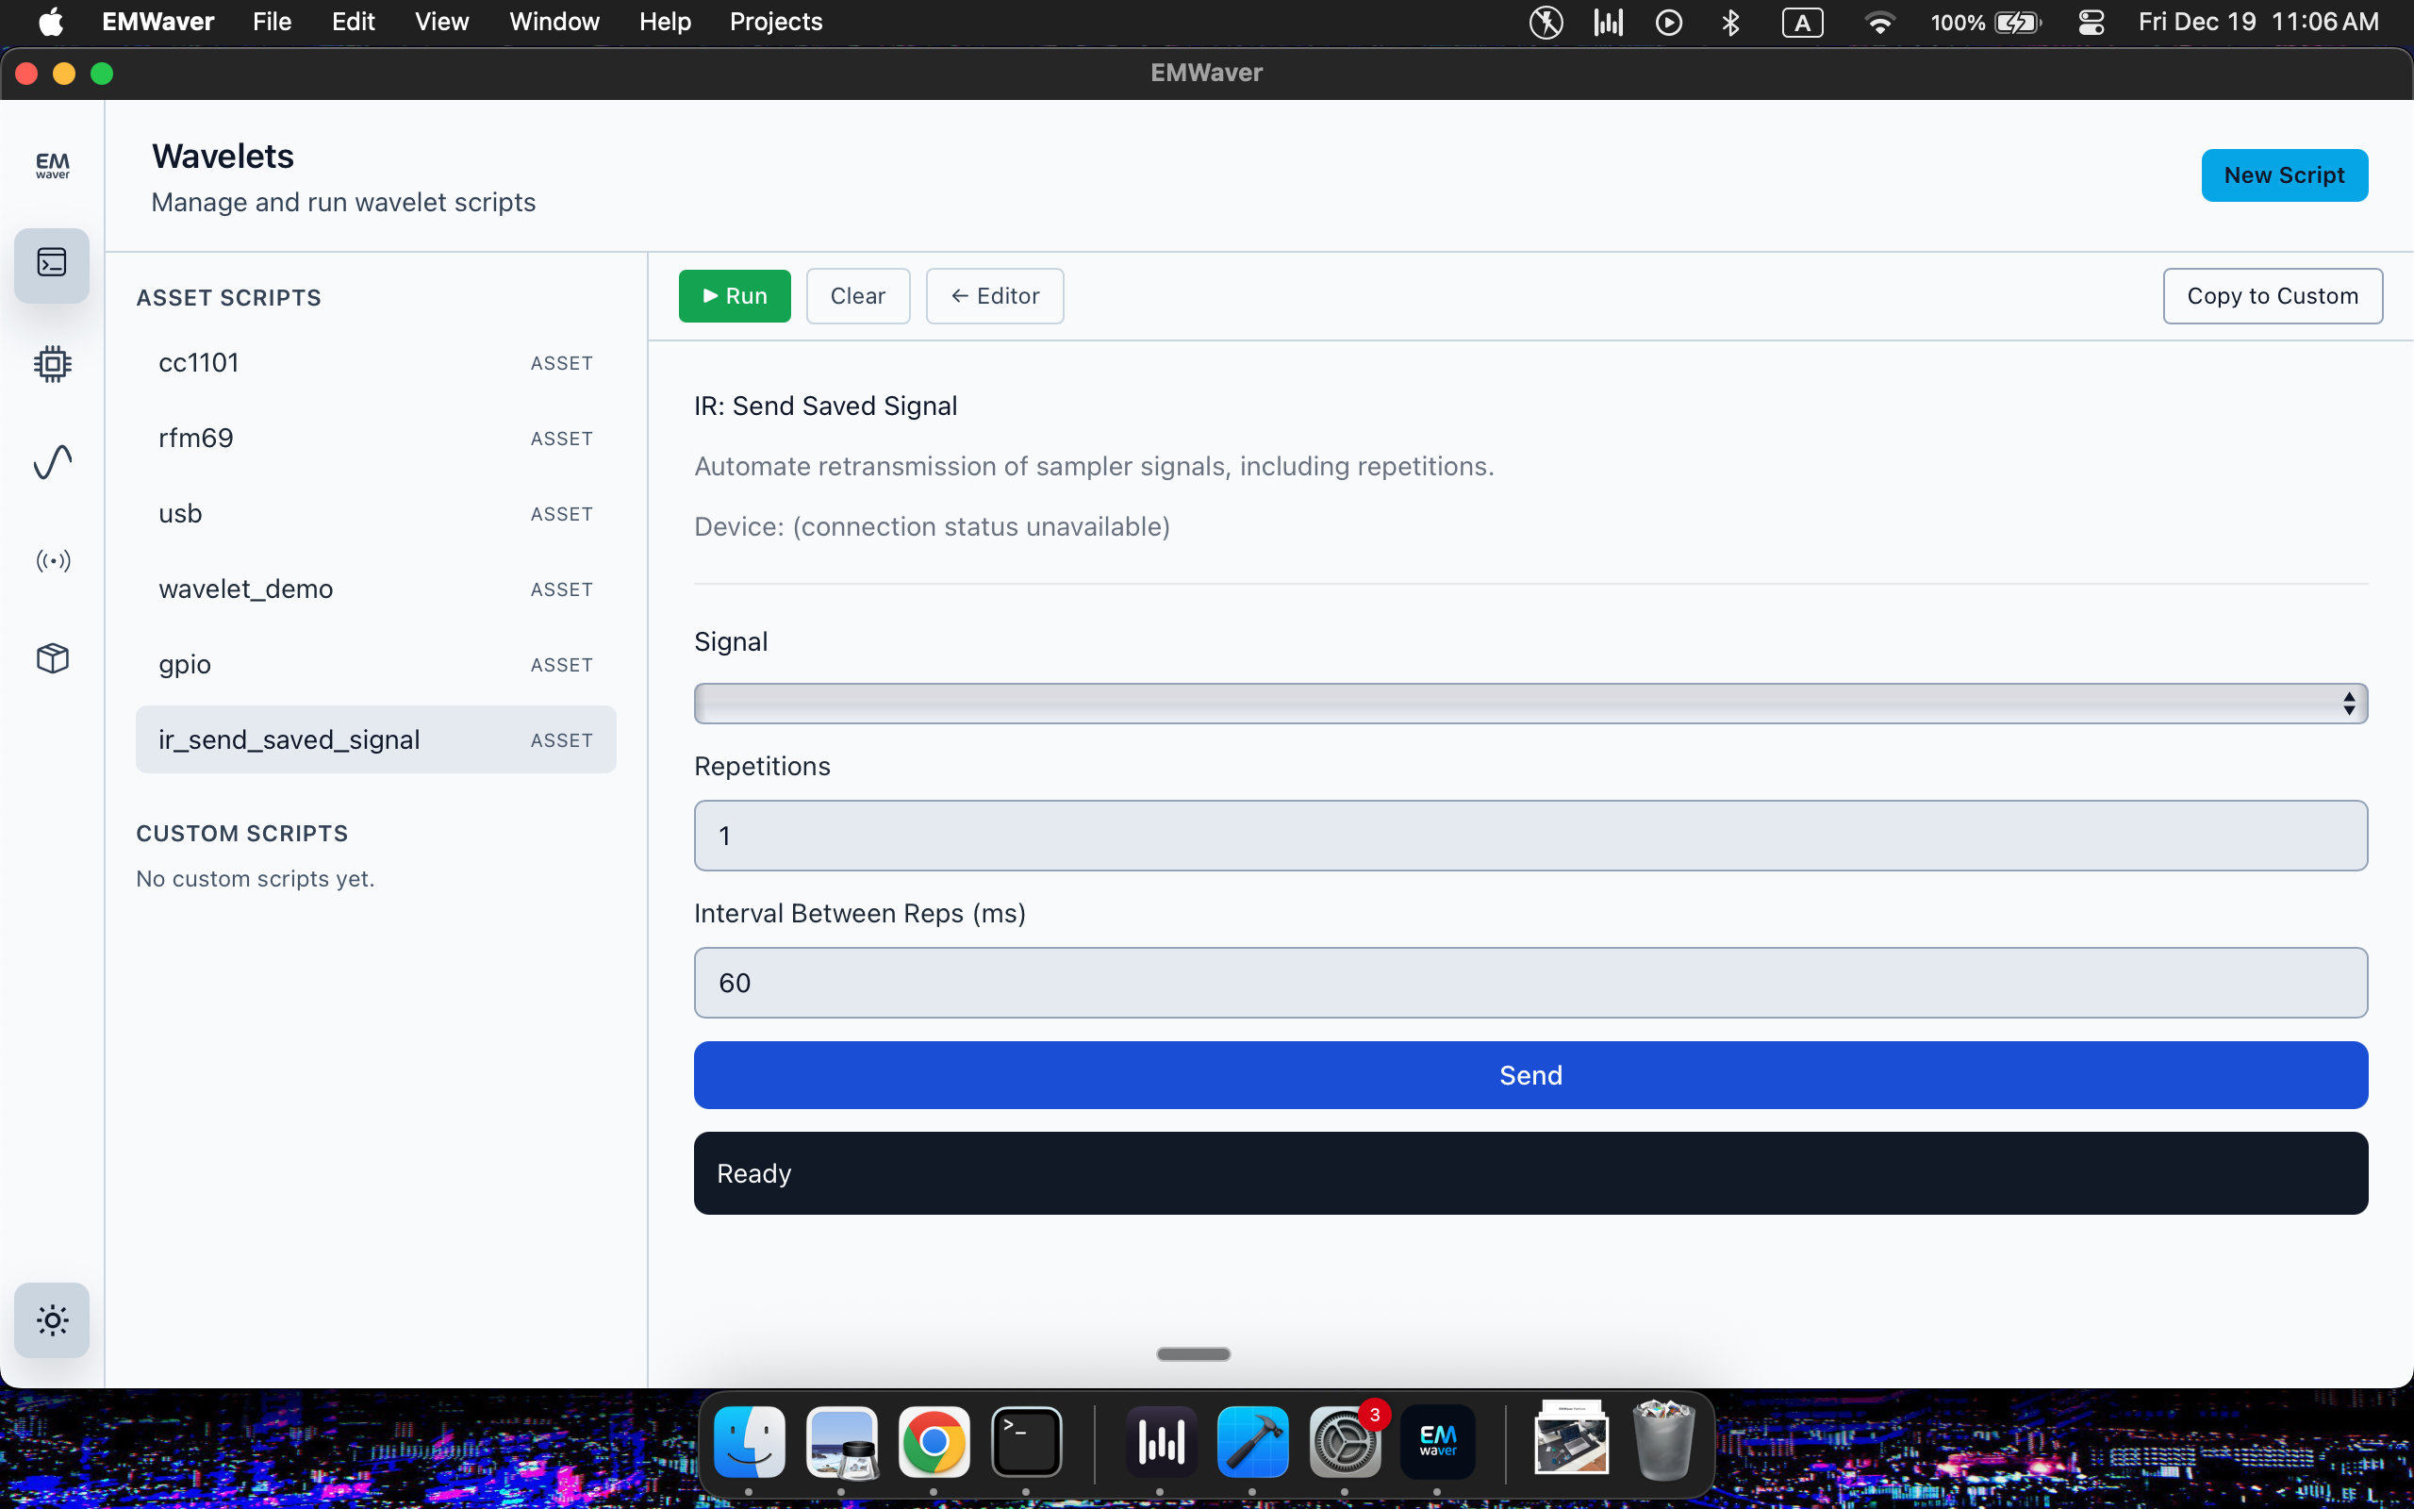2414x1509 pixels.
Task: Open the Edit menu
Action: 353,22
